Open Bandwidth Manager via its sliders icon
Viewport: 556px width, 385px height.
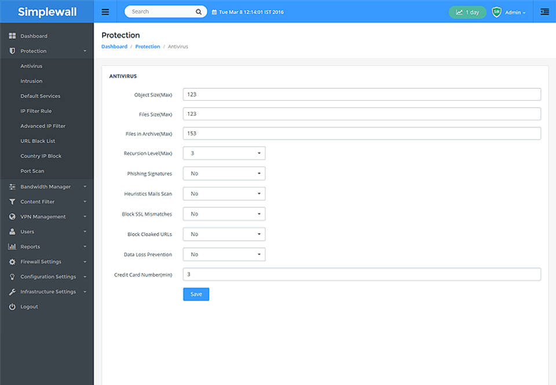pyautogui.click(x=12, y=186)
